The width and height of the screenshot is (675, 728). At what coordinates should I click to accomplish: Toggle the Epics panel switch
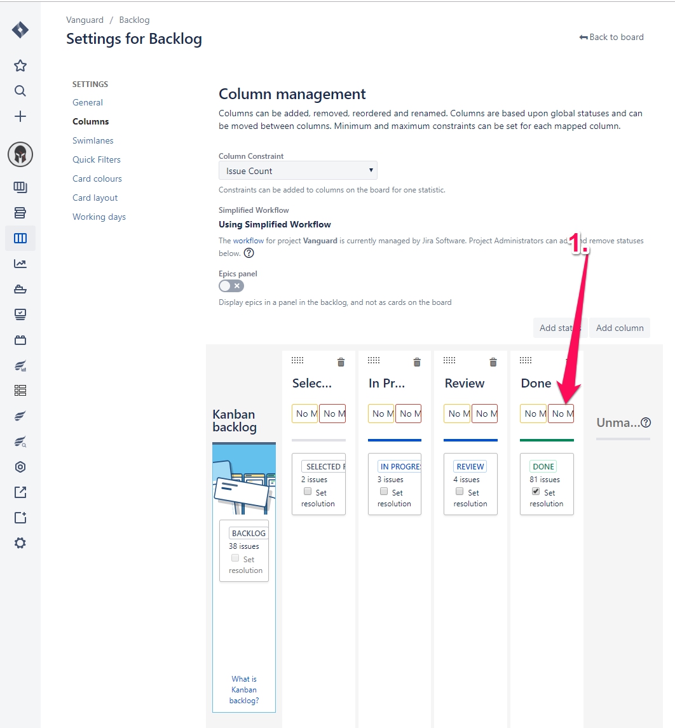click(x=231, y=286)
